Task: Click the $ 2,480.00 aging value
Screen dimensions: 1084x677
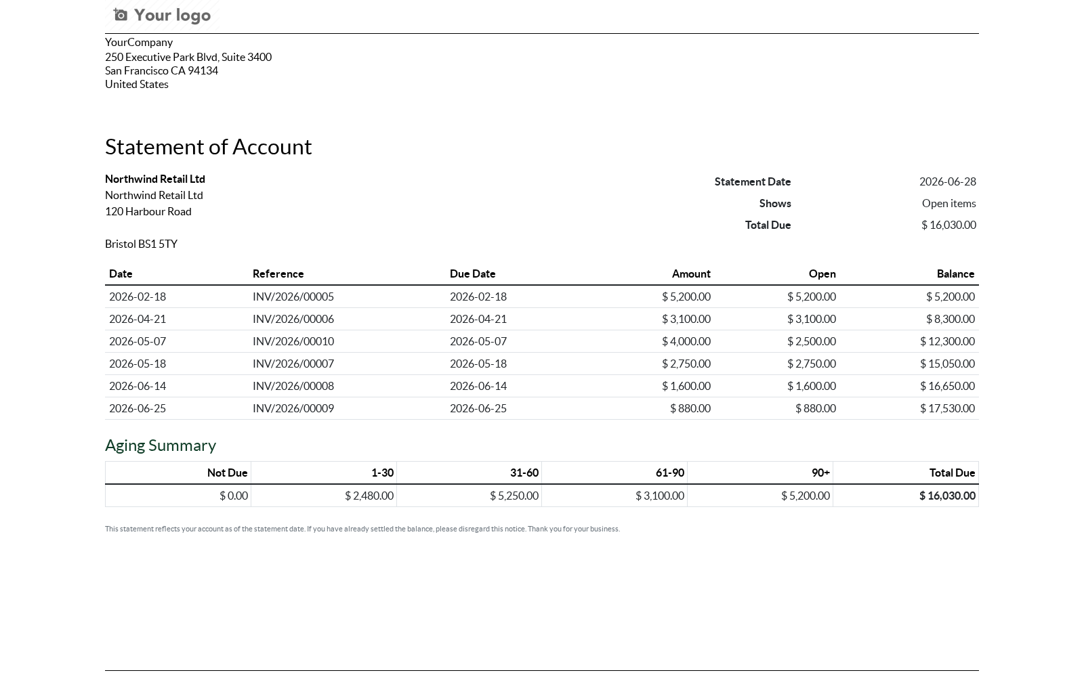Action: tap(369, 496)
